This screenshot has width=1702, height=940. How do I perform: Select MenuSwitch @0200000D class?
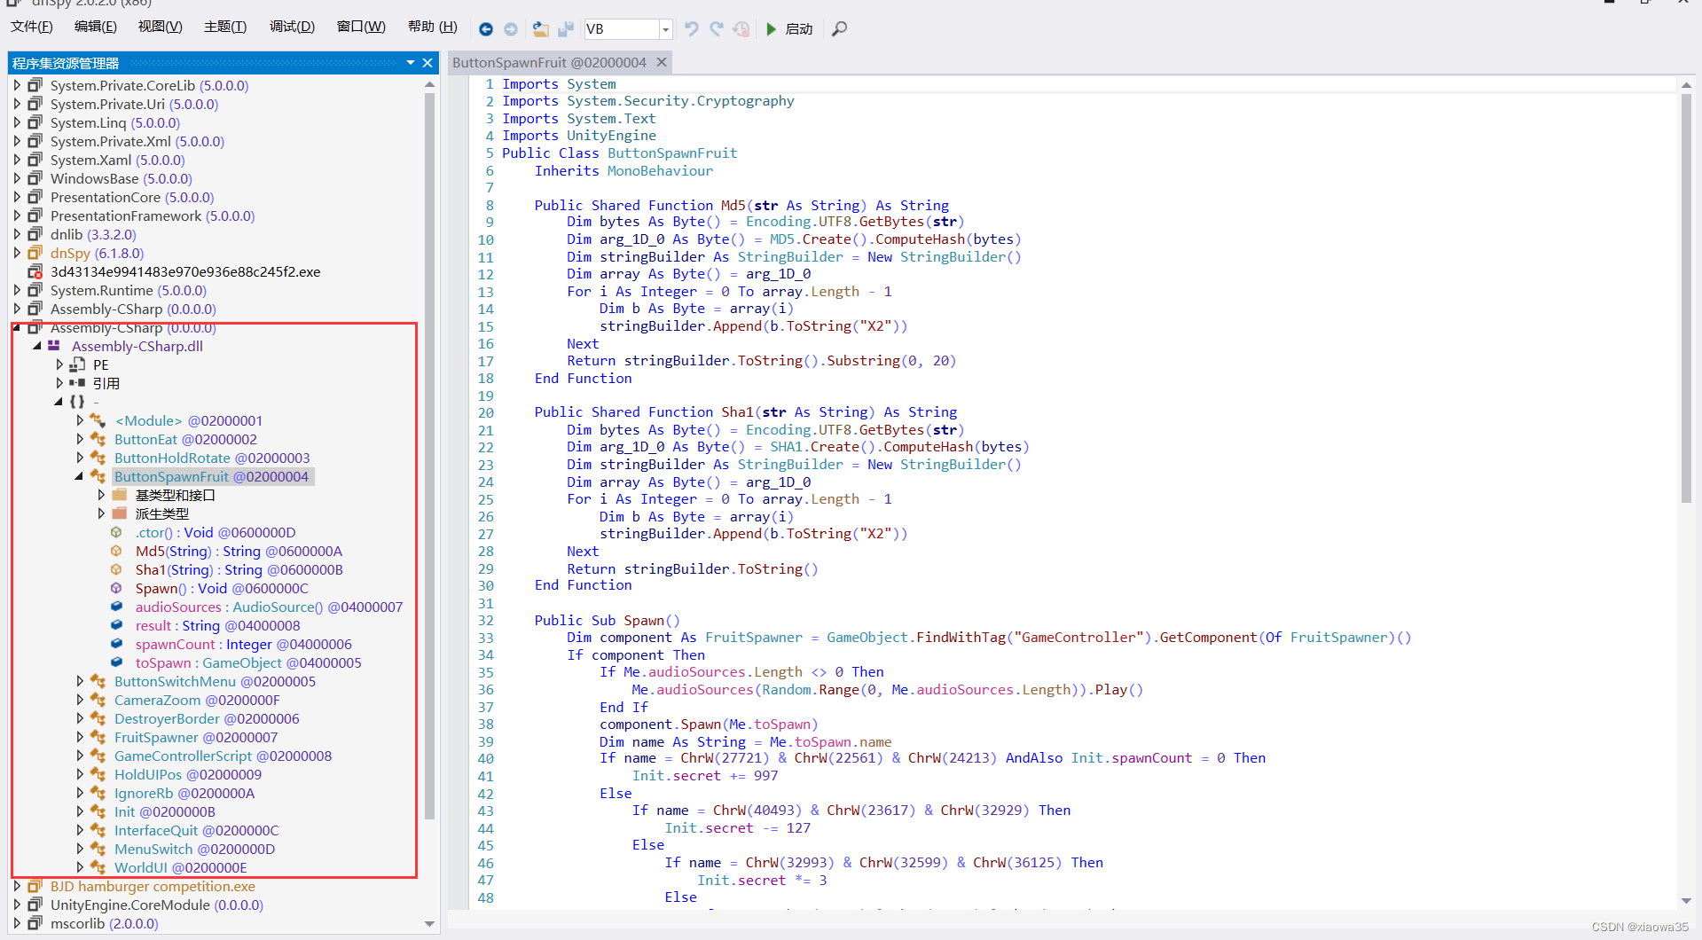click(194, 849)
